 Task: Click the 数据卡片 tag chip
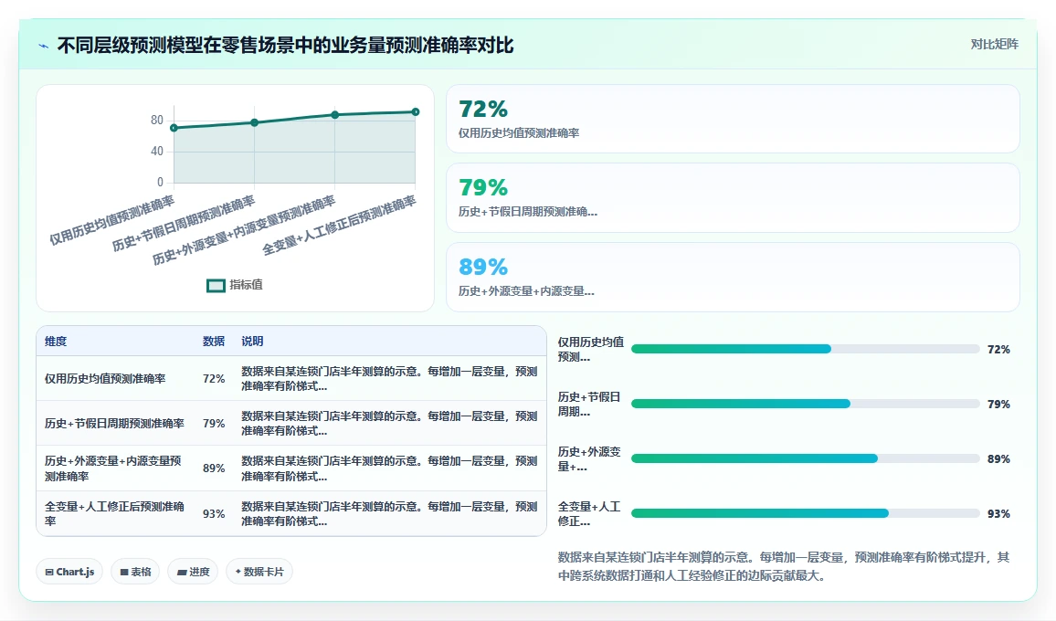tap(259, 572)
